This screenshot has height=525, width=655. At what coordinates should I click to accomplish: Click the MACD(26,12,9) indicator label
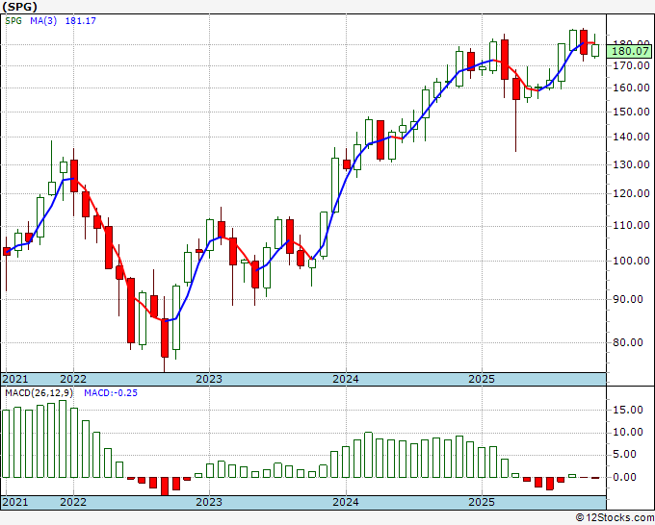pos(39,393)
